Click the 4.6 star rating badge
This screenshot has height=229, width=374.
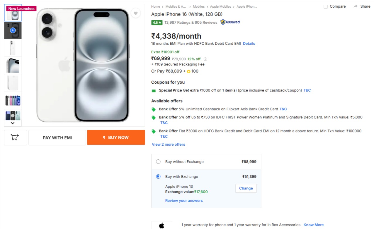click(157, 22)
